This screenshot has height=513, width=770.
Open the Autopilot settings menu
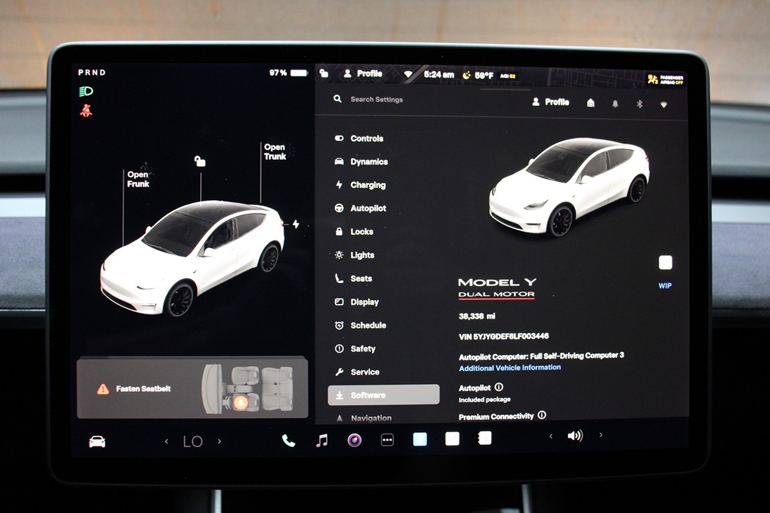(x=368, y=208)
